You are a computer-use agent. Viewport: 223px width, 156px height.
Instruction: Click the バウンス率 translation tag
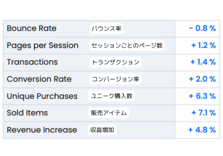[106, 28]
